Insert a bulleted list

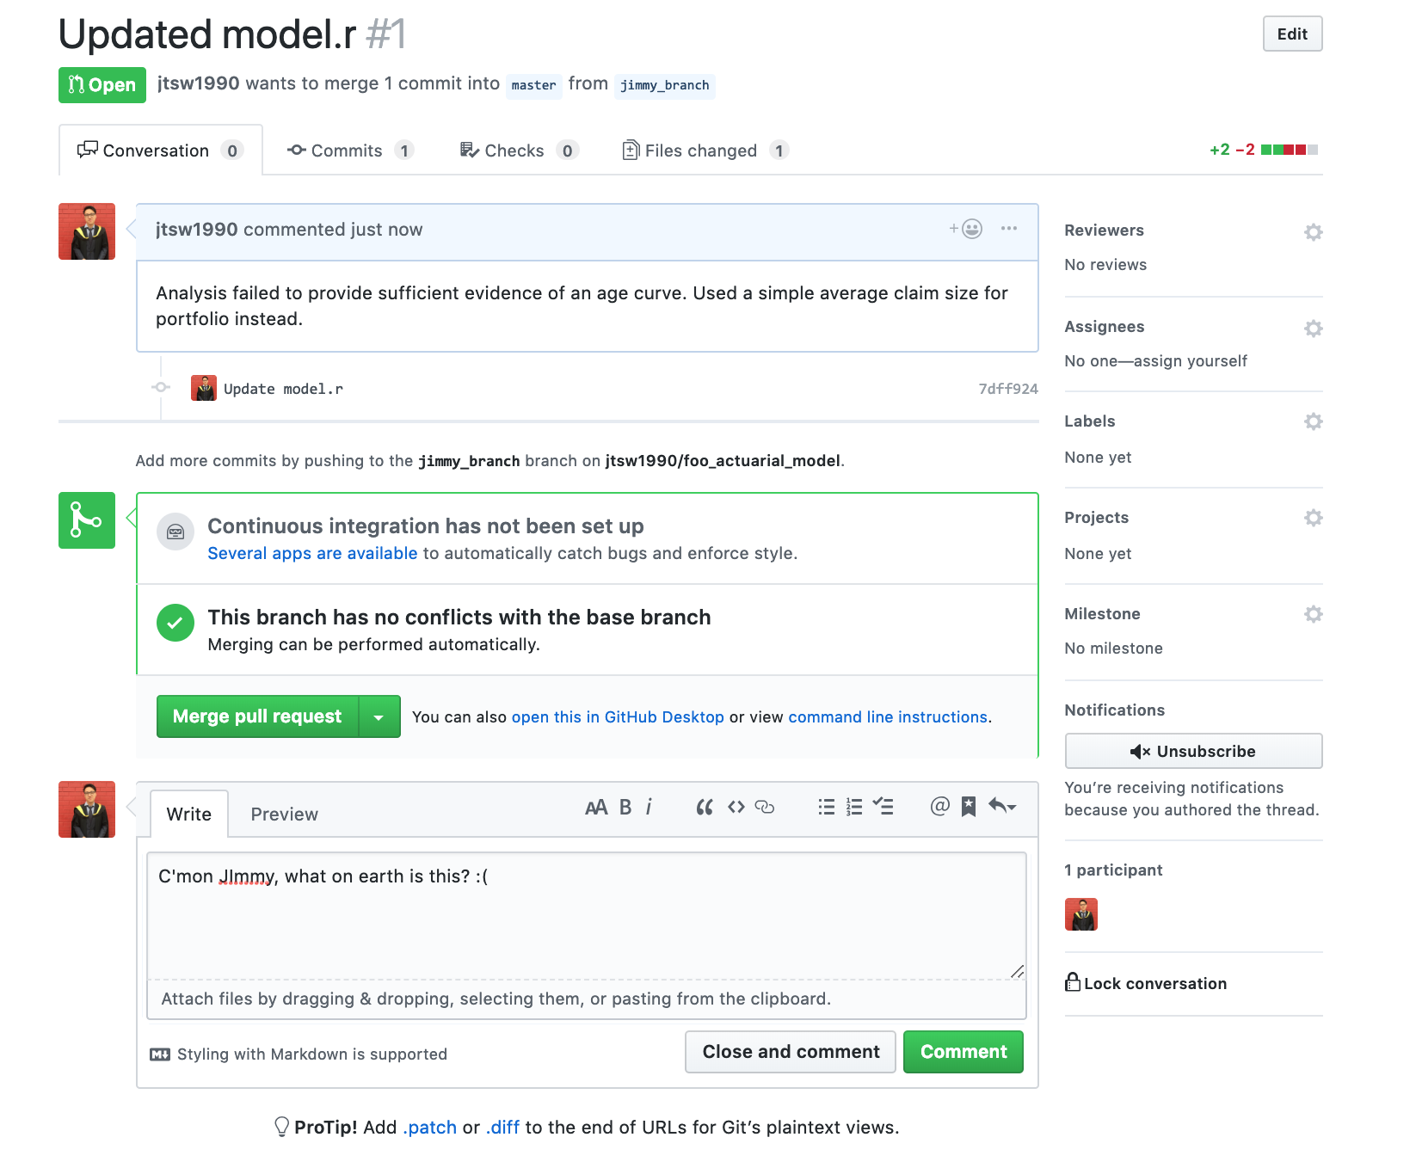pyautogui.click(x=826, y=807)
